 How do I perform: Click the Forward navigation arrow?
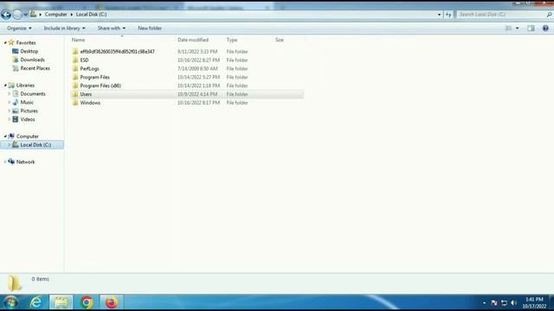tap(17, 15)
